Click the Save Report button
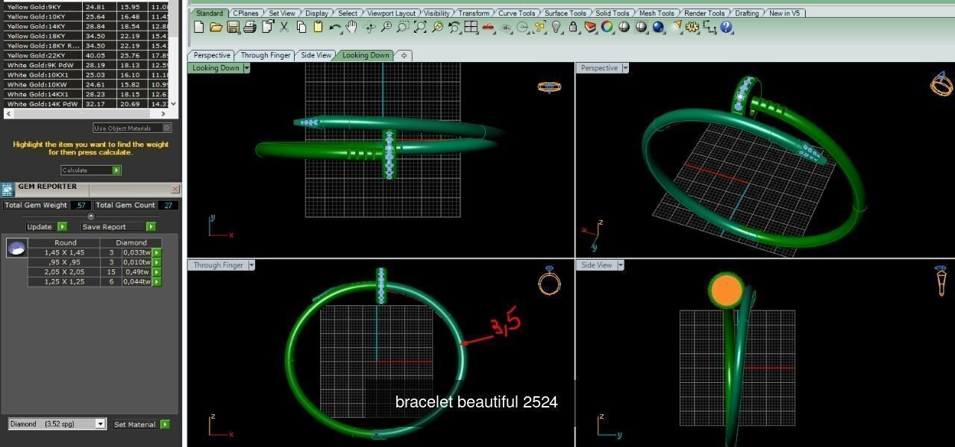The height and width of the screenshot is (447, 955). [x=118, y=227]
